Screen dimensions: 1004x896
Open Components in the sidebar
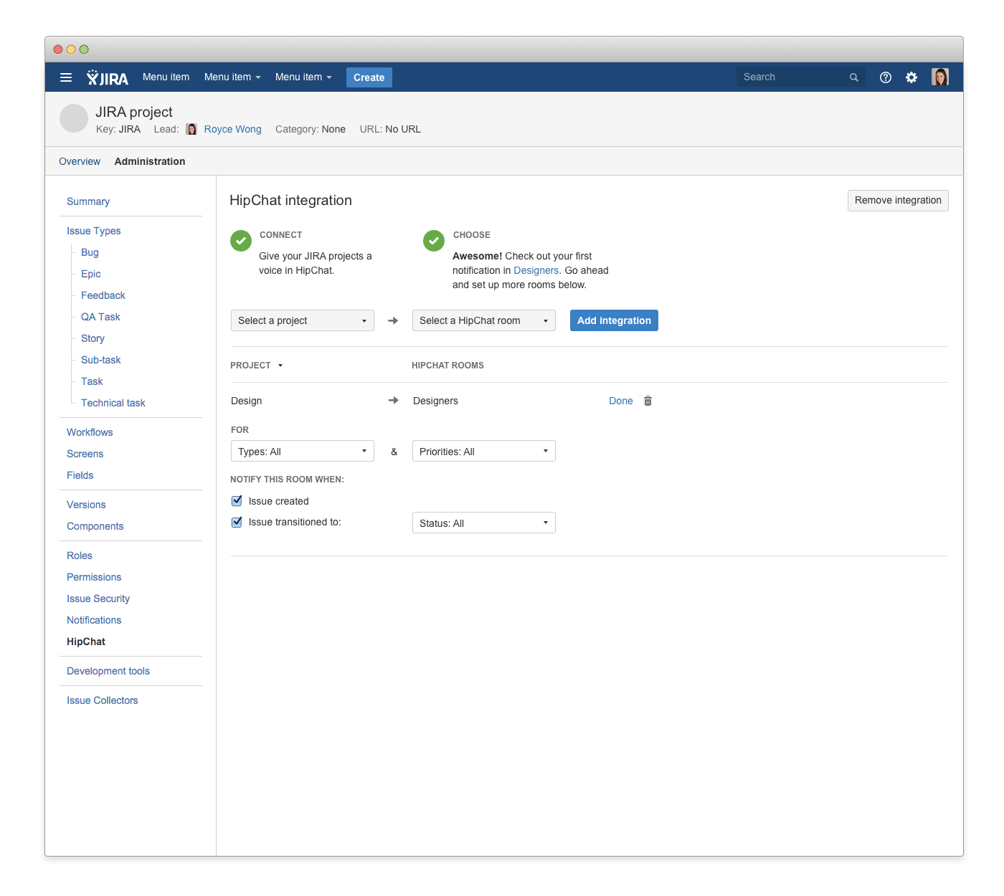pos(95,526)
